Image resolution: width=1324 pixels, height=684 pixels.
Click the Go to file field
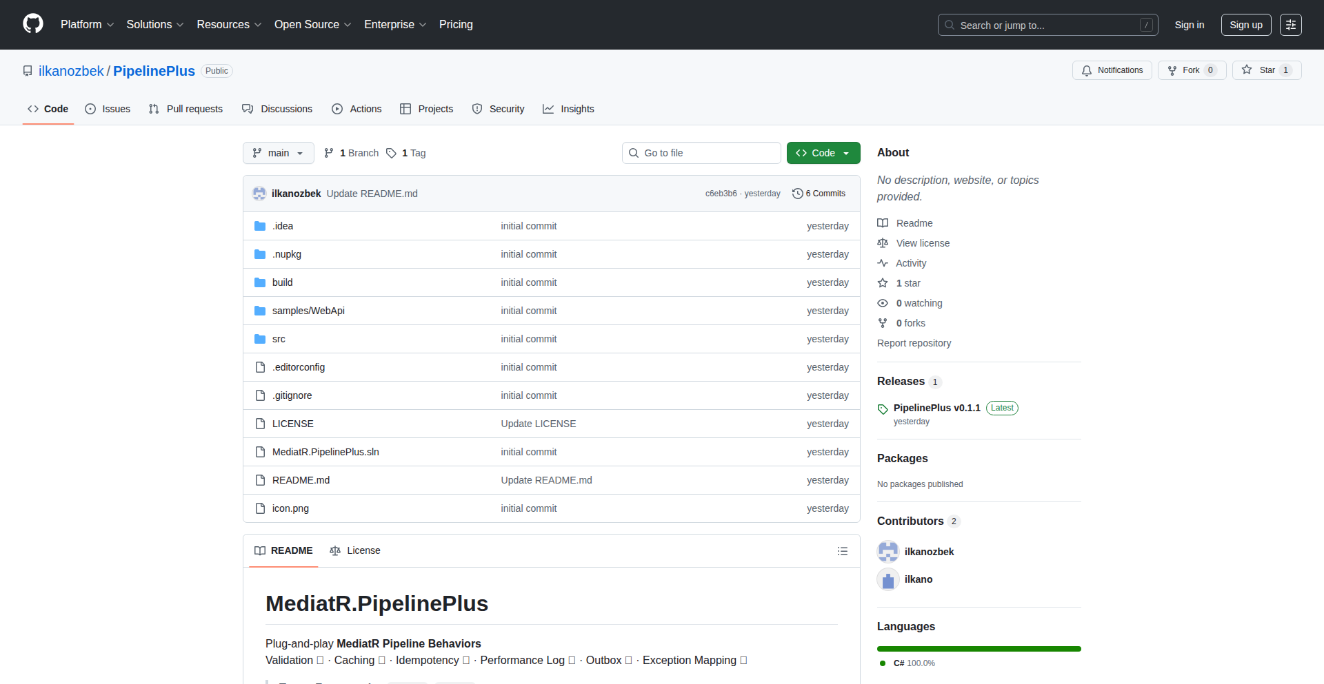pyautogui.click(x=701, y=153)
